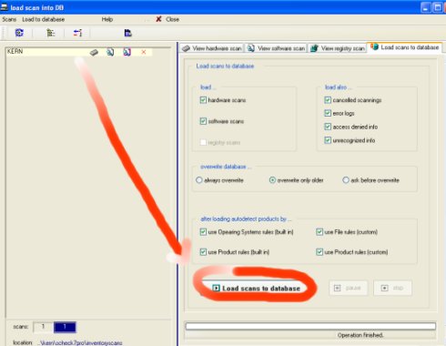Click the red X Close icon in menu bar
Screen dimensions: 446x346
pyautogui.click(x=158, y=19)
